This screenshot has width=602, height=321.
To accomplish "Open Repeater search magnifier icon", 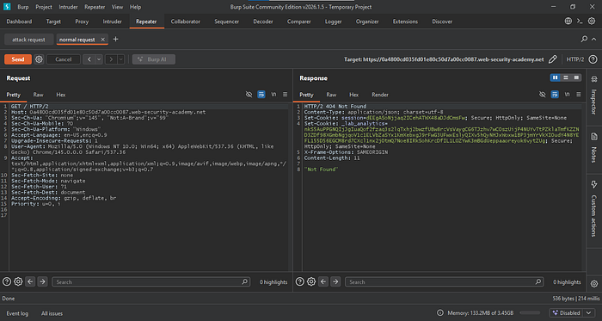I will 584,39.
